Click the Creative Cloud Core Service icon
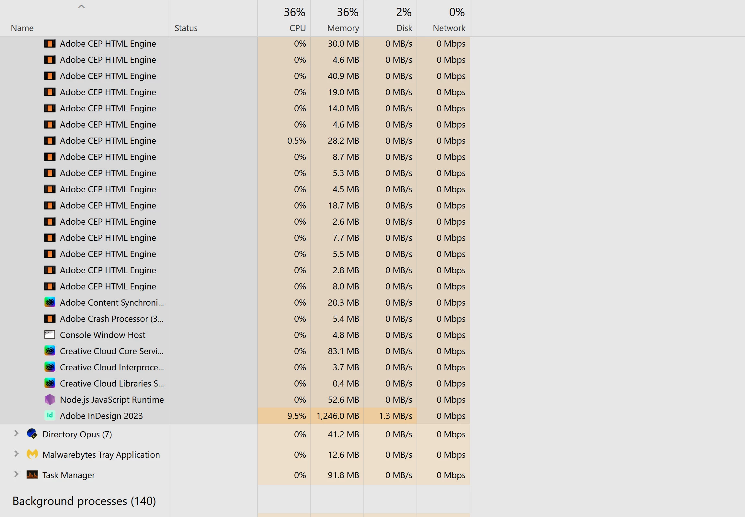Image resolution: width=745 pixels, height=517 pixels. 50,351
